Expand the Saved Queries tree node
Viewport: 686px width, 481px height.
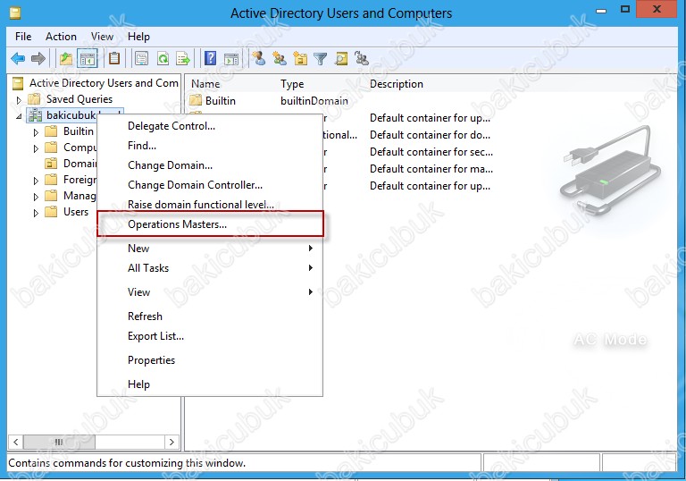19,100
